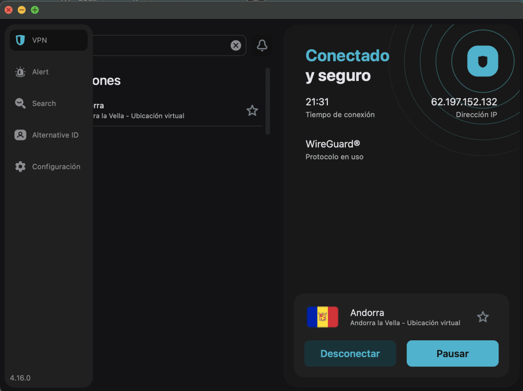Screen dimensions: 523x391
Task: Click the locations list scrollbar
Action: coord(268,101)
